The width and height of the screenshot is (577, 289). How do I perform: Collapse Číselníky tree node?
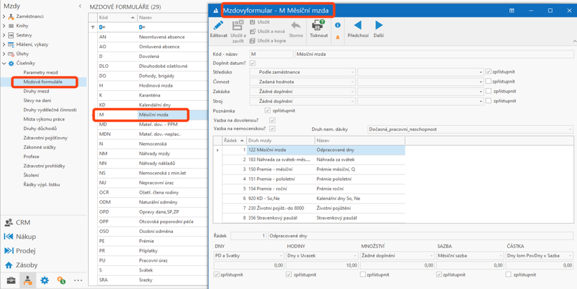pyautogui.click(x=3, y=63)
